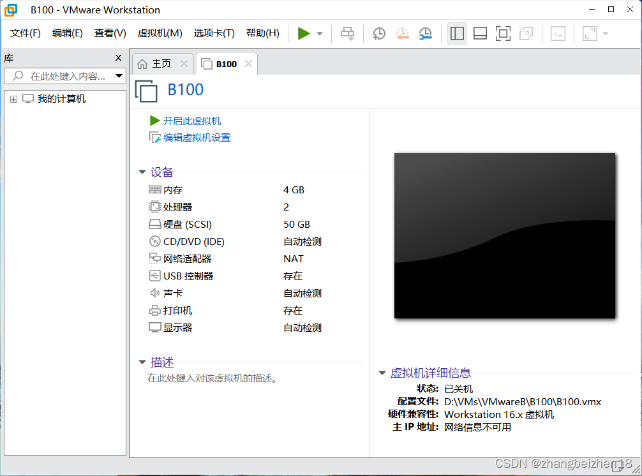Click the 4 GB memory value
The image size is (642, 476).
(294, 190)
